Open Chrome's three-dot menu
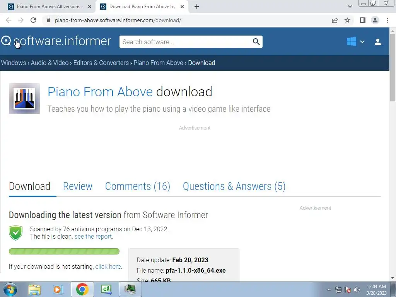Viewport: 396px width, 297px height. [387, 20]
